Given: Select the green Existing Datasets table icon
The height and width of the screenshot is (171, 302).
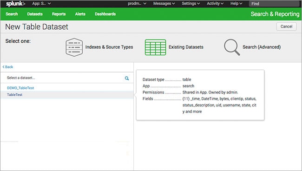Looking at the screenshot, I should (155, 47).
